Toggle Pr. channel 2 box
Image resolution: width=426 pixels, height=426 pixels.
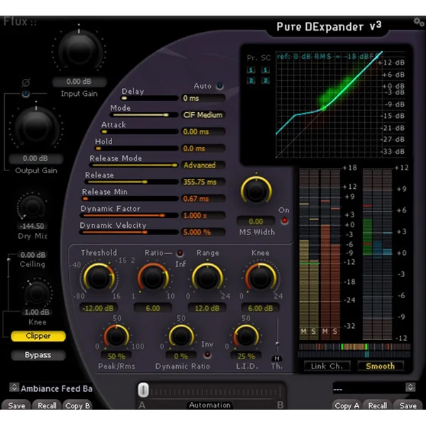(x=251, y=81)
